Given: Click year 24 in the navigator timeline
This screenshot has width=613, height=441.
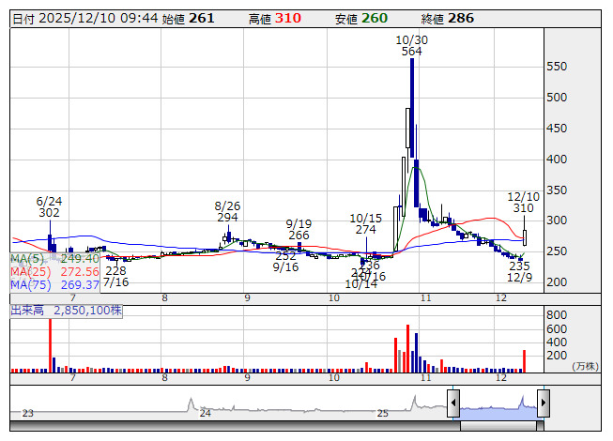Looking at the screenshot, I should coord(205,413).
